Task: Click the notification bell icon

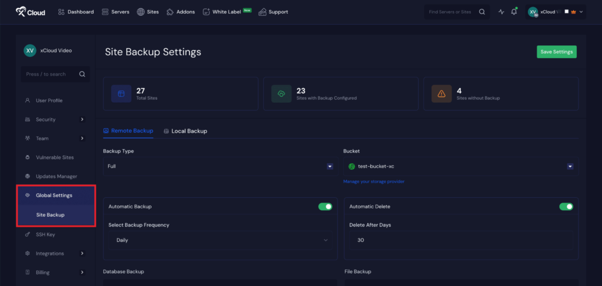Action: (x=514, y=12)
